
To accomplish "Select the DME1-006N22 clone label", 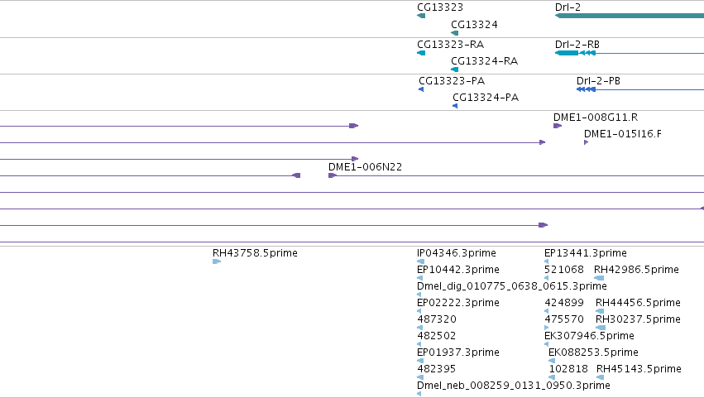I will [365, 167].
